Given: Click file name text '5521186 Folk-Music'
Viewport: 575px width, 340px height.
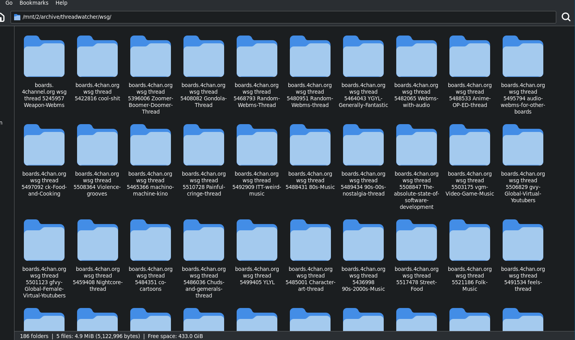Looking at the screenshot, I should [470, 286].
